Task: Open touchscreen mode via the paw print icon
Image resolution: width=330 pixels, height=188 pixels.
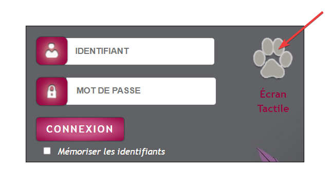Action: click(x=273, y=58)
